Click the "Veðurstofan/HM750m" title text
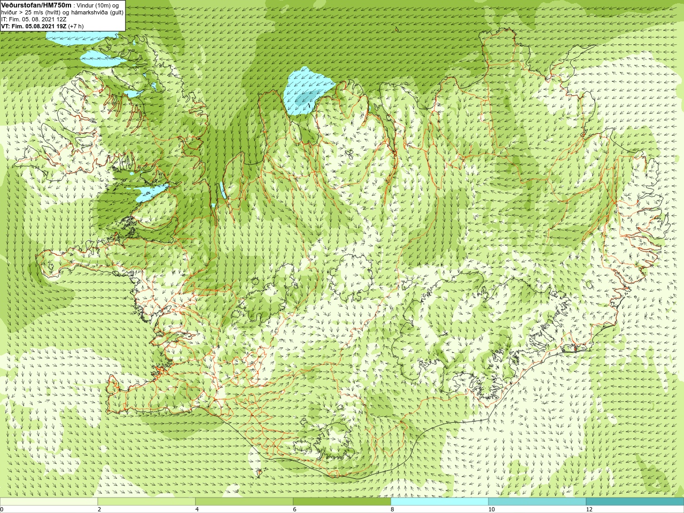Image resolution: width=684 pixels, height=513 pixels. point(36,5)
